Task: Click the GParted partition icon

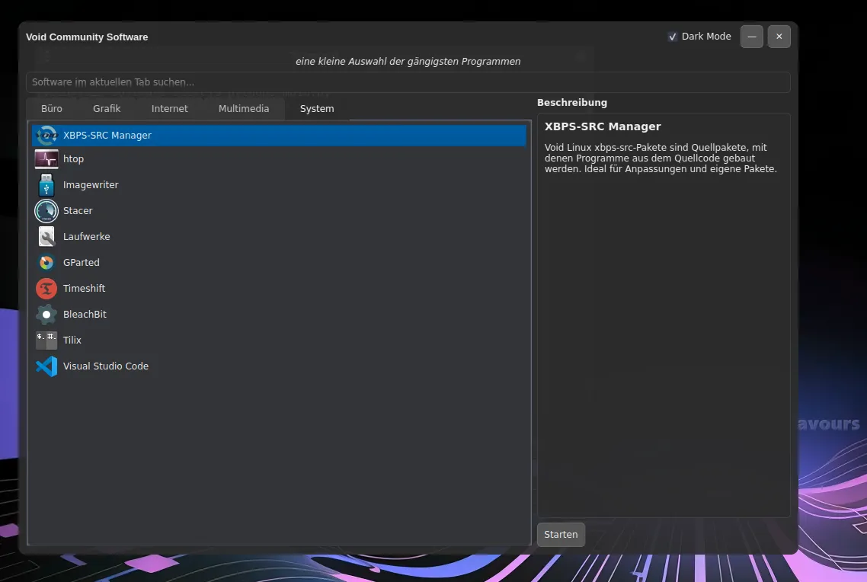Action: point(46,263)
